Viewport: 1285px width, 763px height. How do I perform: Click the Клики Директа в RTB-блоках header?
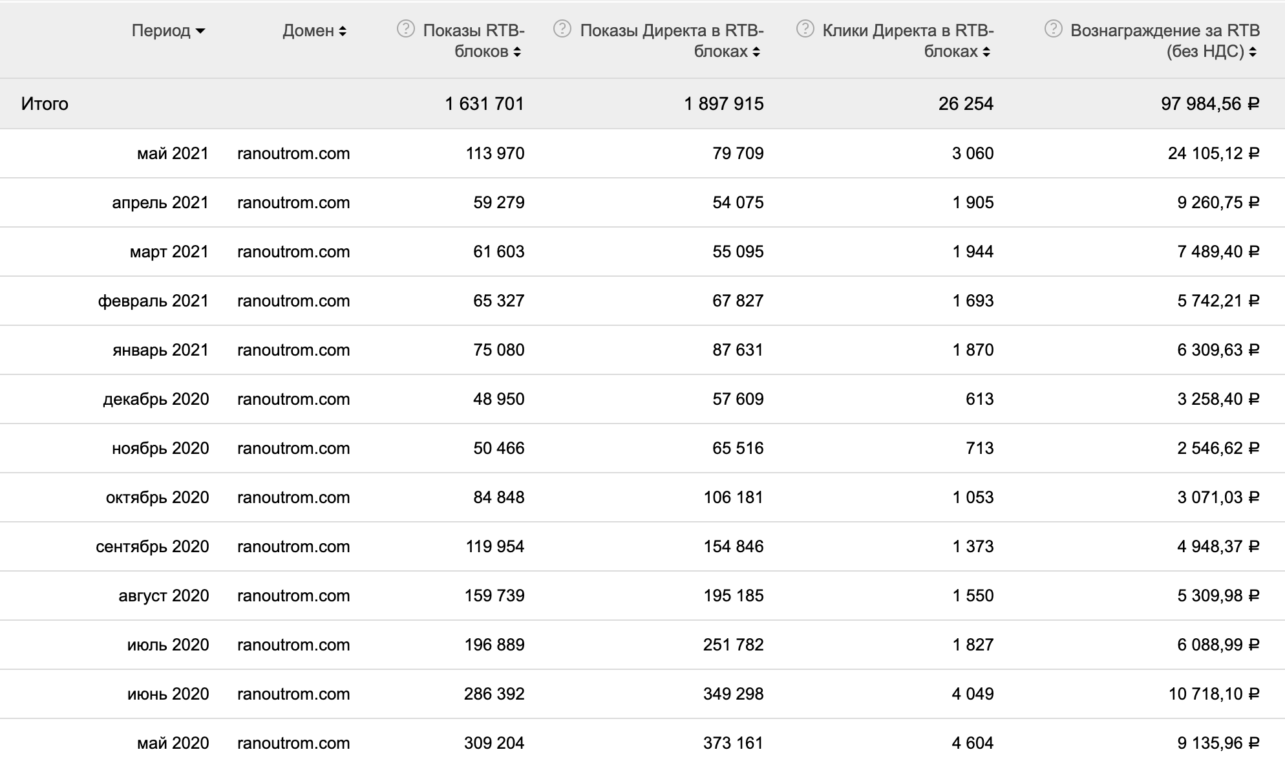pos(908,40)
